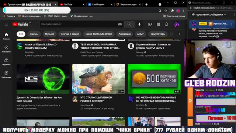The height and width of the screenshot is (133, 236).
Task: Click the install/download icon in address bar
Action: (x=160, y=11)
